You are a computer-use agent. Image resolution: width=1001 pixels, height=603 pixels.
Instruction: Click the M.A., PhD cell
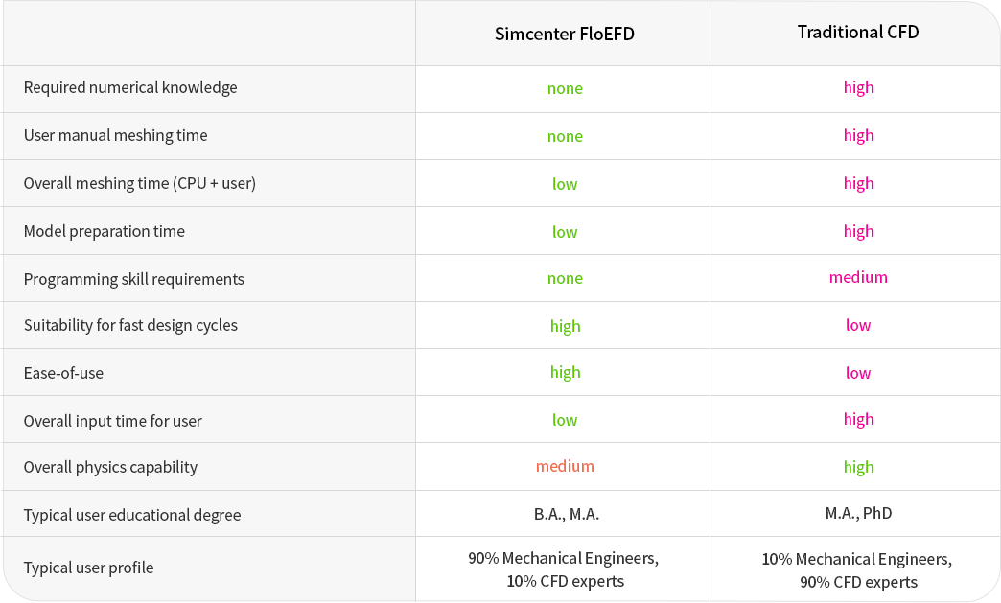tap(859, 513)
